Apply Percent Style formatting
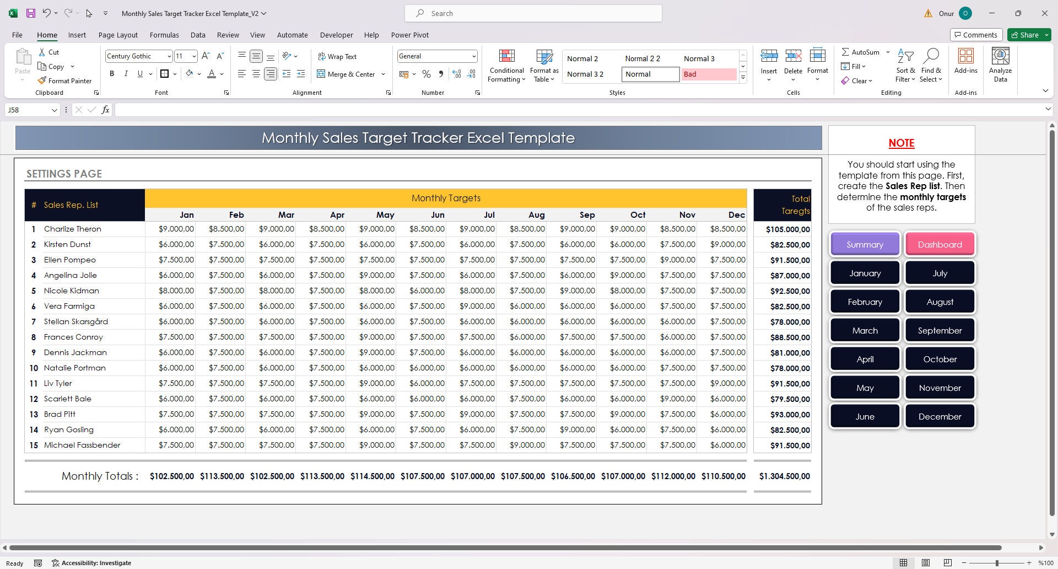The width and height of the screenshot is (1058, 569). pyautogui.click(x=426, y=74)
